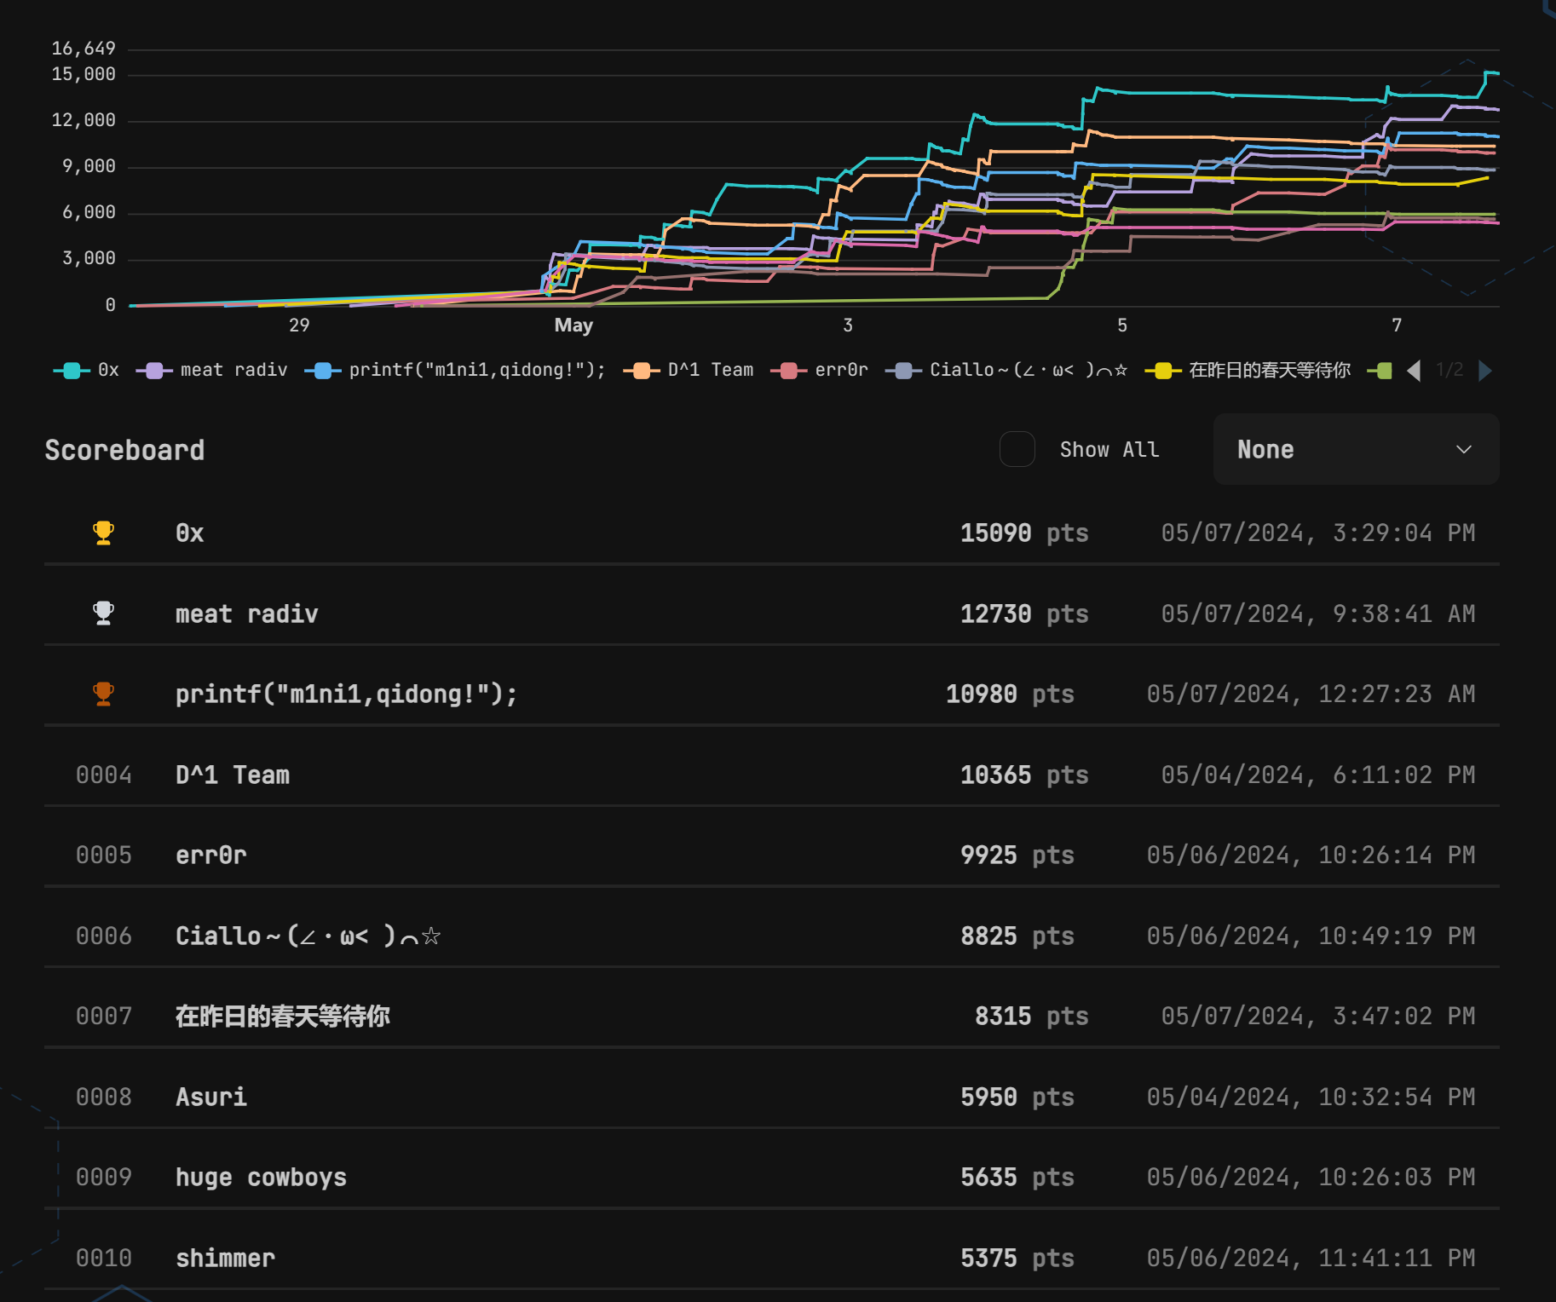The image size is (1556, 1302).
Task: Click timestamp 05/07/2024, 3:29:04 PM
Action: 1318,533
